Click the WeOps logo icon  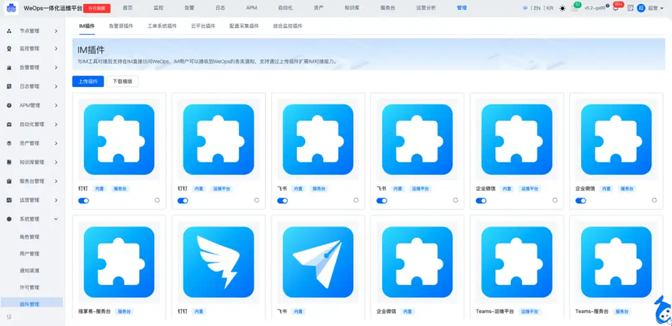pyautogui.click(x=11, y=8)
